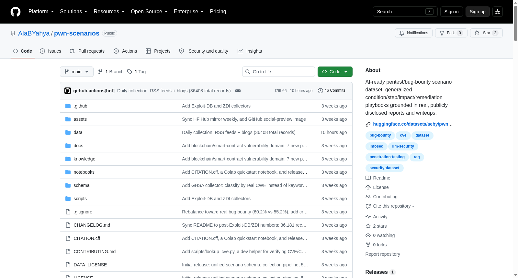Click the notebooks folder icon
Image resolution: width=518 pixels, height=278 pixels.
click(x=68, y=172)
